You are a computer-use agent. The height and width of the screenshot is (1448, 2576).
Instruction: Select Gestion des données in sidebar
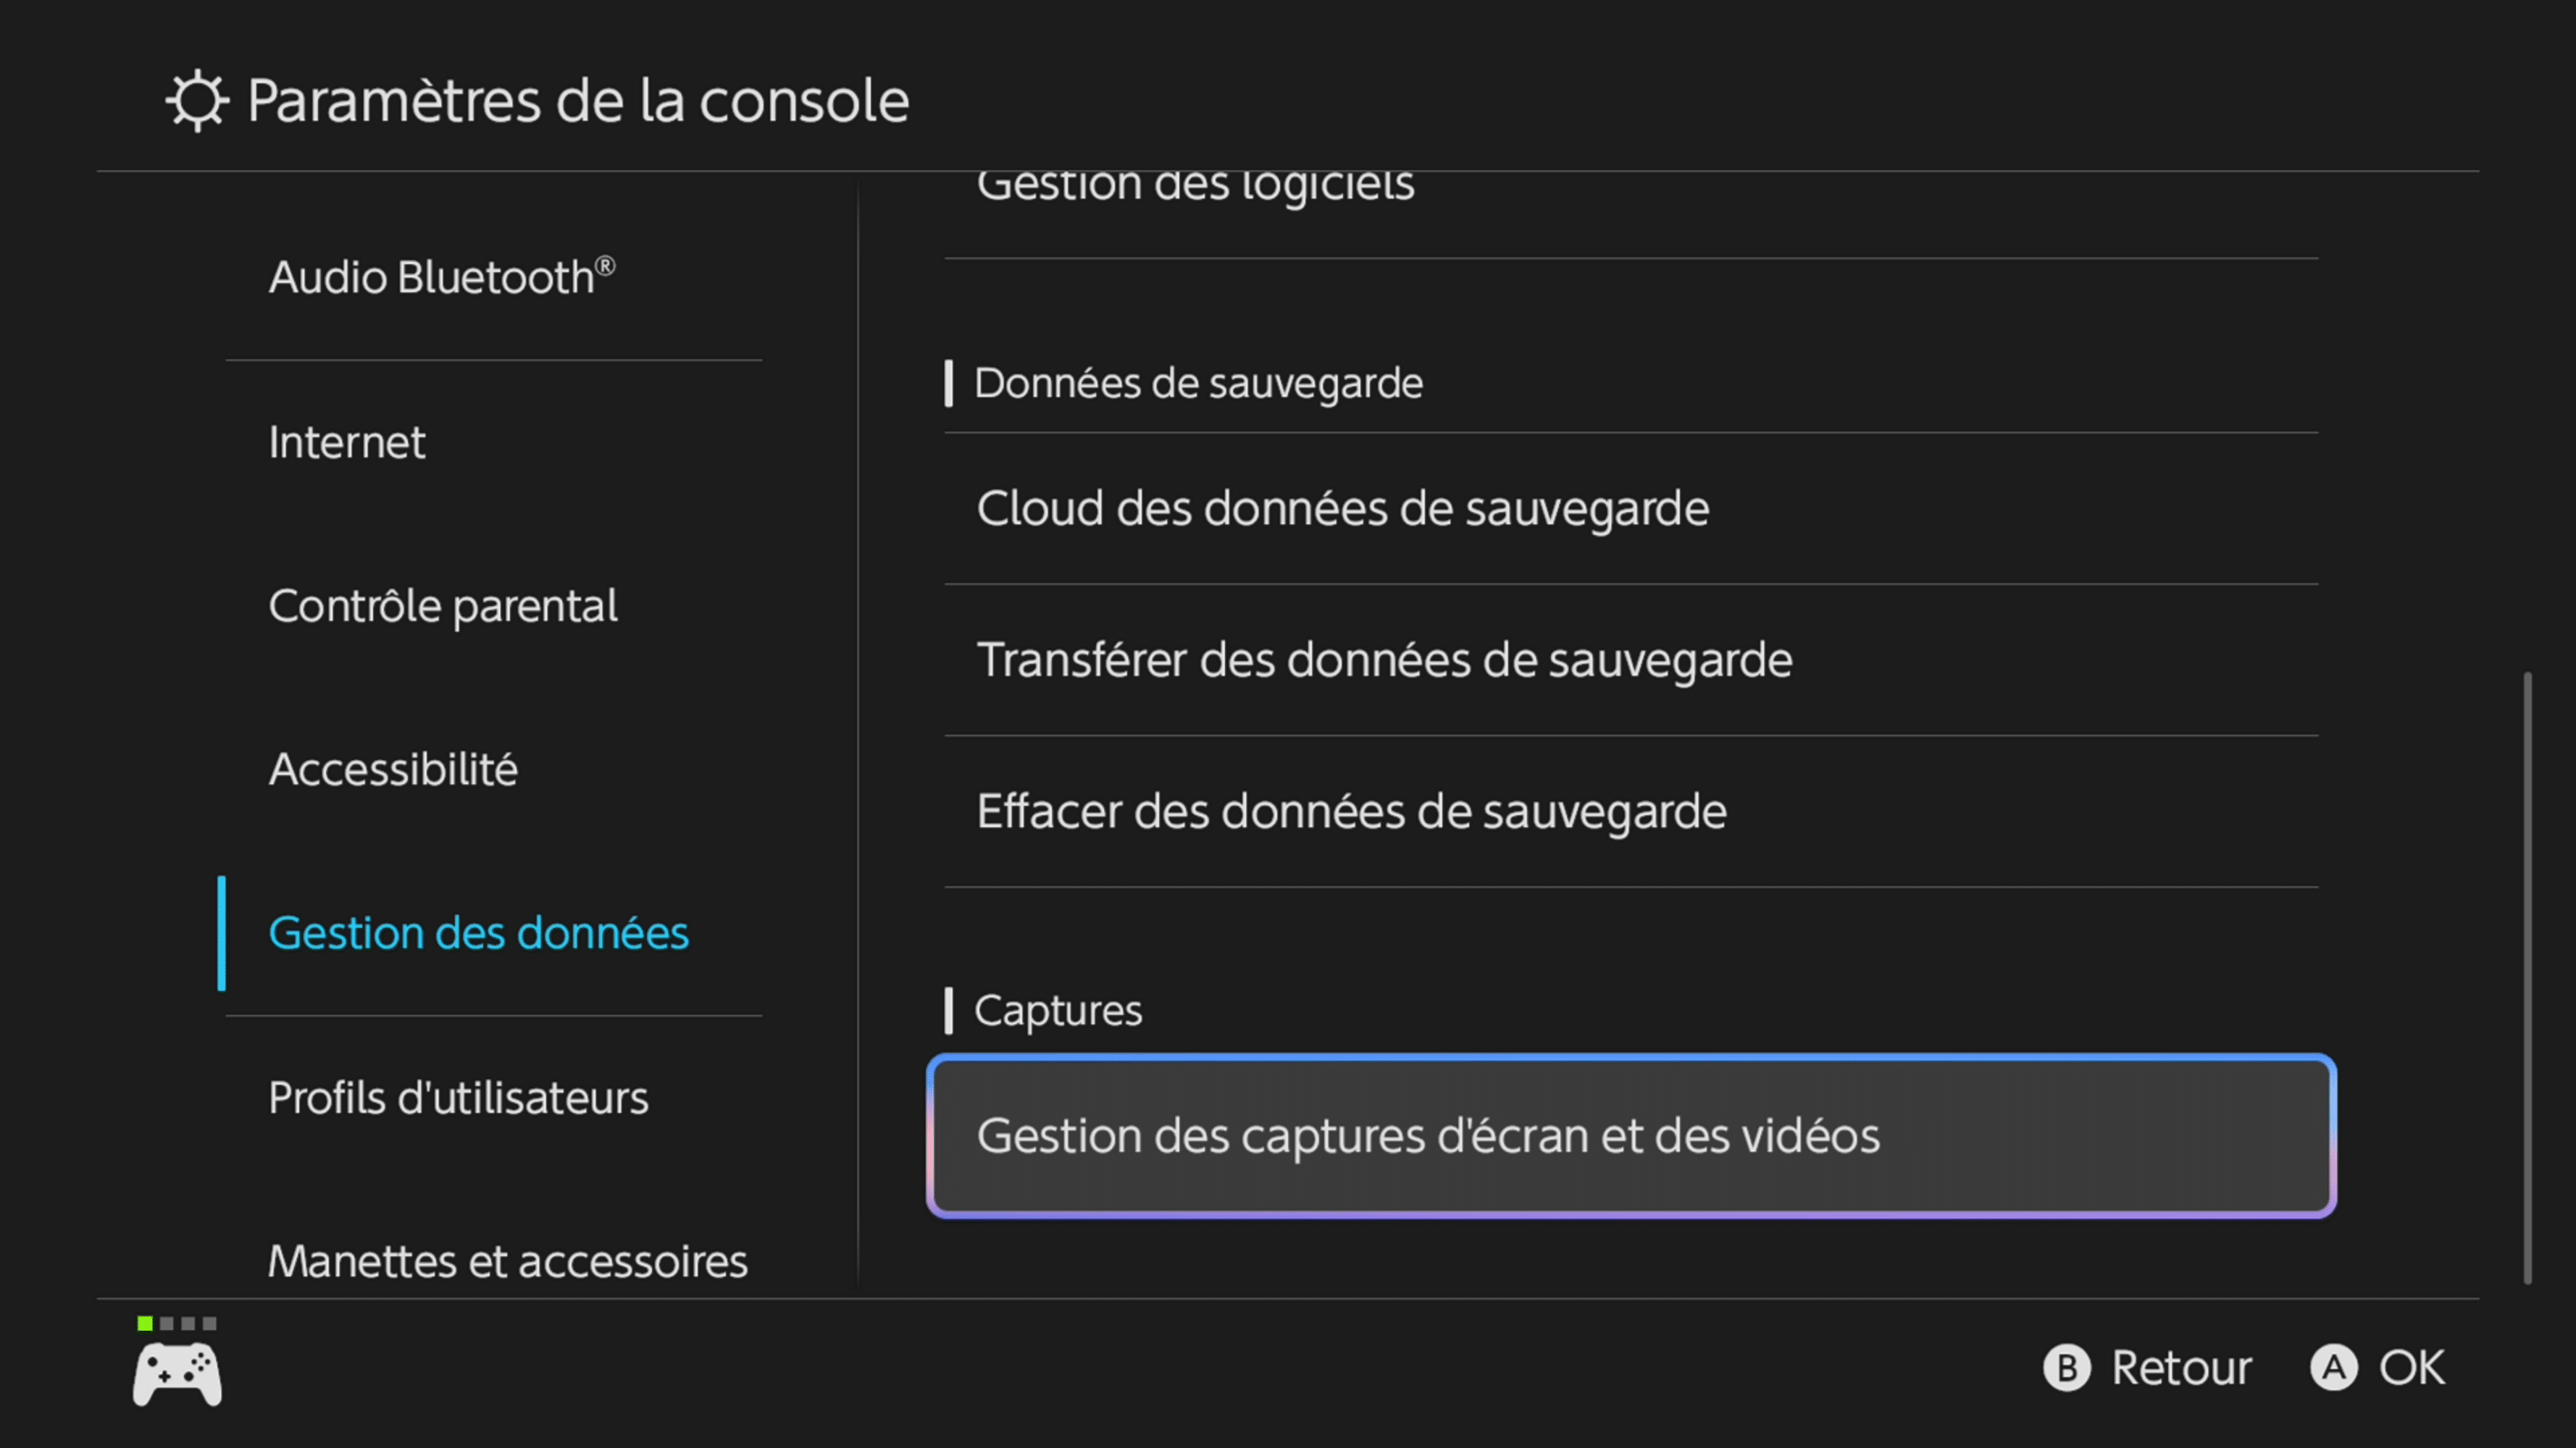point(478,933)
